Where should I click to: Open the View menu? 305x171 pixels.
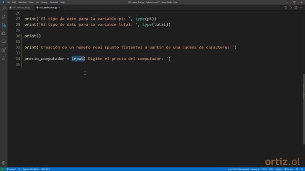31,2
